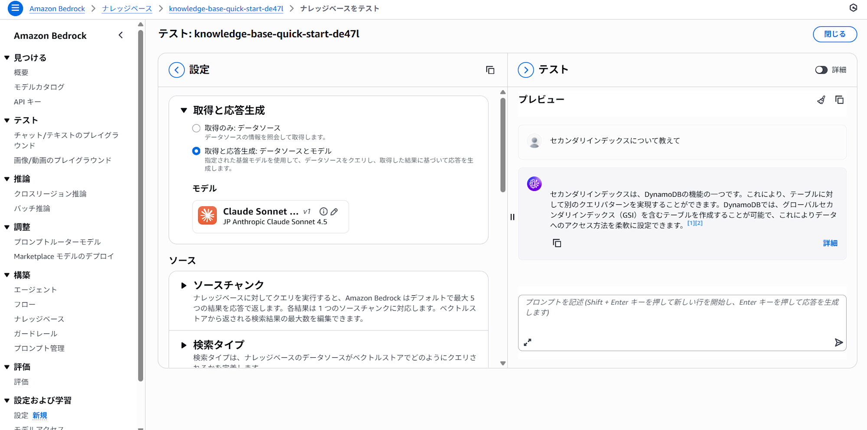Expand the ソースチャンク section

(184, 285)
